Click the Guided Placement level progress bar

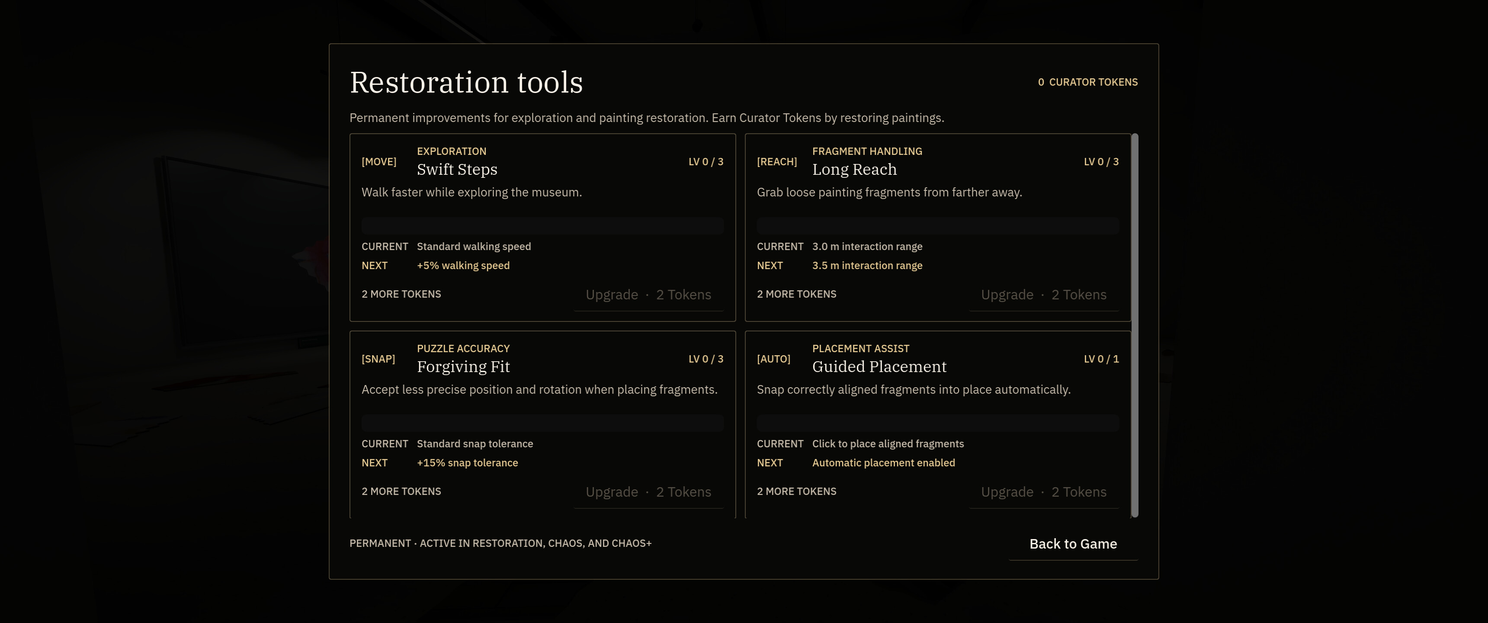tap(937, 423)
